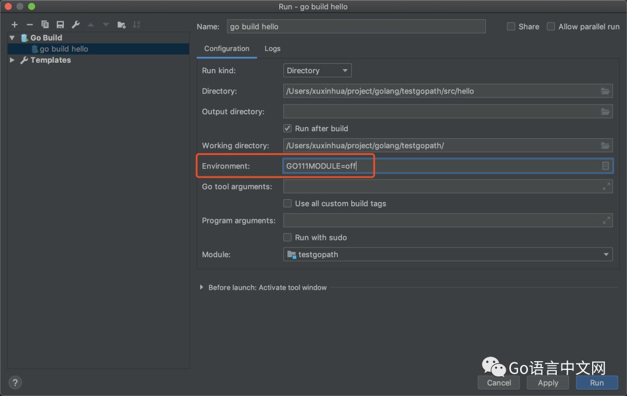
Task: Expand the Go tool arguments field
Action: tap(606, 186)
